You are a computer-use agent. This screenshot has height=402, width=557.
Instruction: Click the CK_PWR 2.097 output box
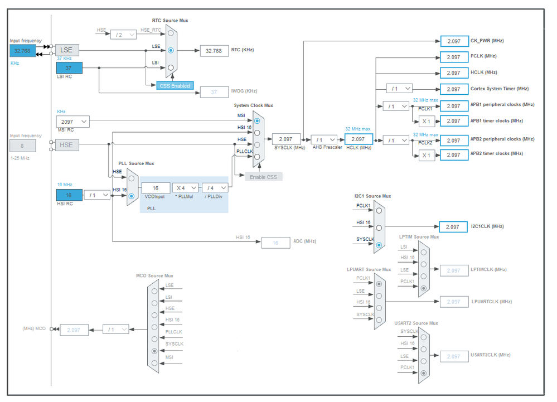454,41
